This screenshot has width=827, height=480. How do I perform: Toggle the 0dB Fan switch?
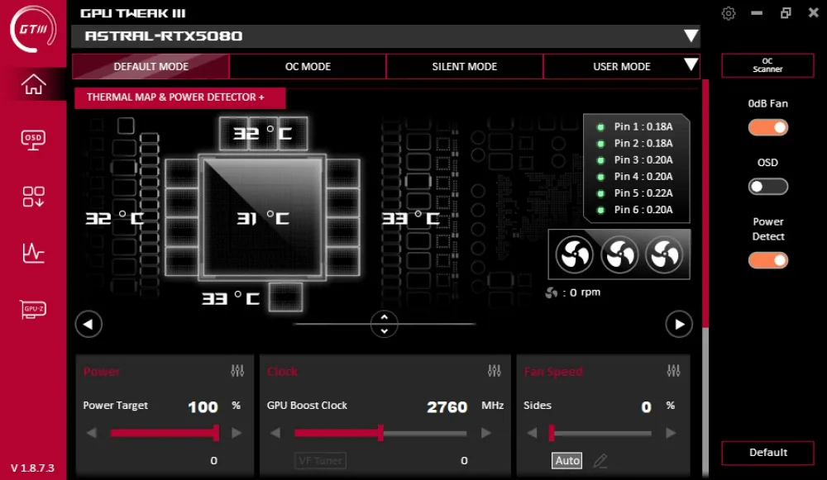(x=768, y=127)
